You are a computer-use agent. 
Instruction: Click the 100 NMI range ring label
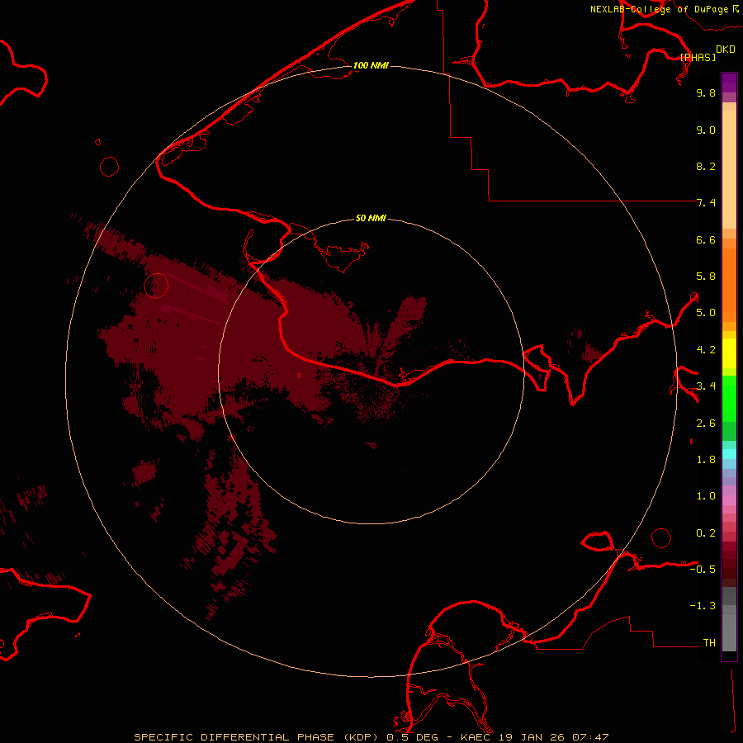371,65
